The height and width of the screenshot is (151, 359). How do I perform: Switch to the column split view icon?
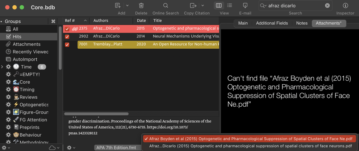[x=219, y=5]
